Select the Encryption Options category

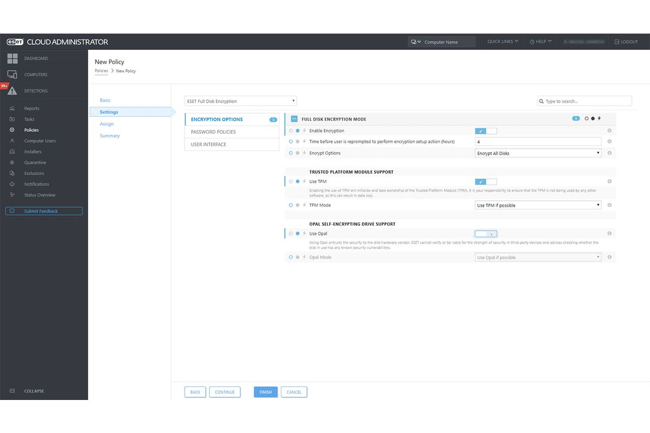coord(232,119)
